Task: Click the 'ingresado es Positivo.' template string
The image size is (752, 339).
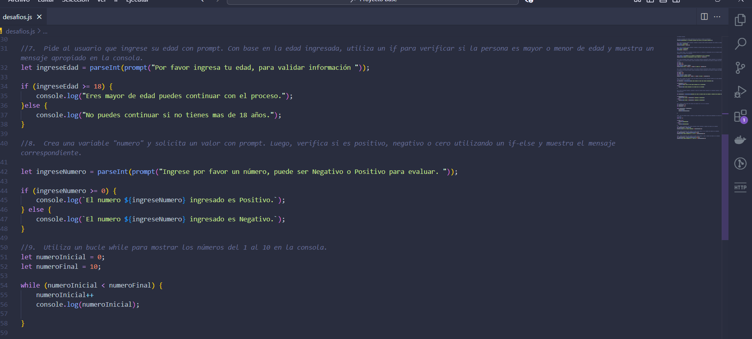Action: click(x=231, y=200)
